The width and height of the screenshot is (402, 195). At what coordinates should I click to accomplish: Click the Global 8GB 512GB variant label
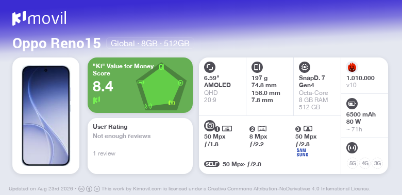tap(150, 44)
